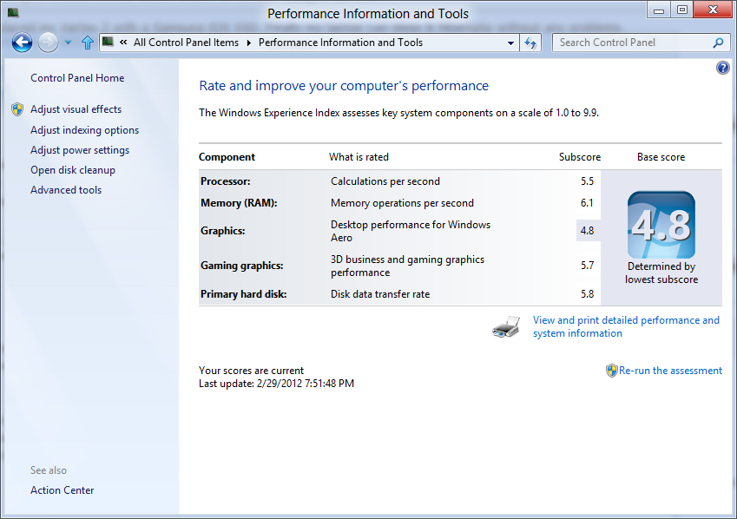The height and width of the screenshot is (519, 737).
Task: Click 3D business and gaming graphics description
Action: click(407, 266)
